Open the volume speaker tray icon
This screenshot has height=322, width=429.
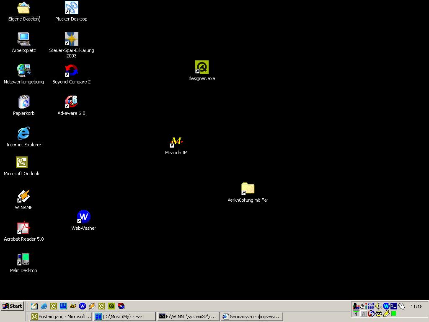click(x=378, y=306)
